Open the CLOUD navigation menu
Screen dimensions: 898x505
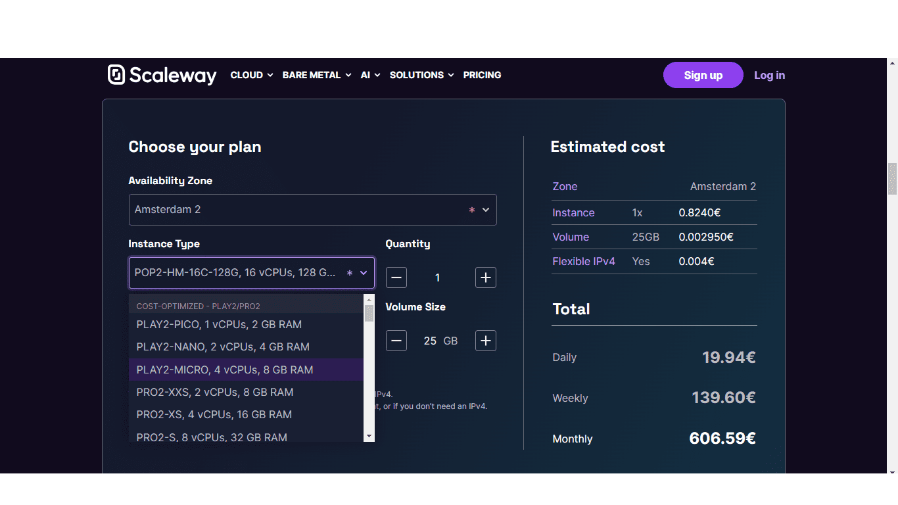pyautogui.click(x=252, y=75)
